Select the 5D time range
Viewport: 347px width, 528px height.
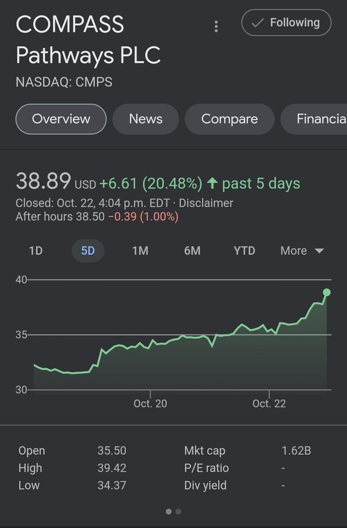point(88,251)
